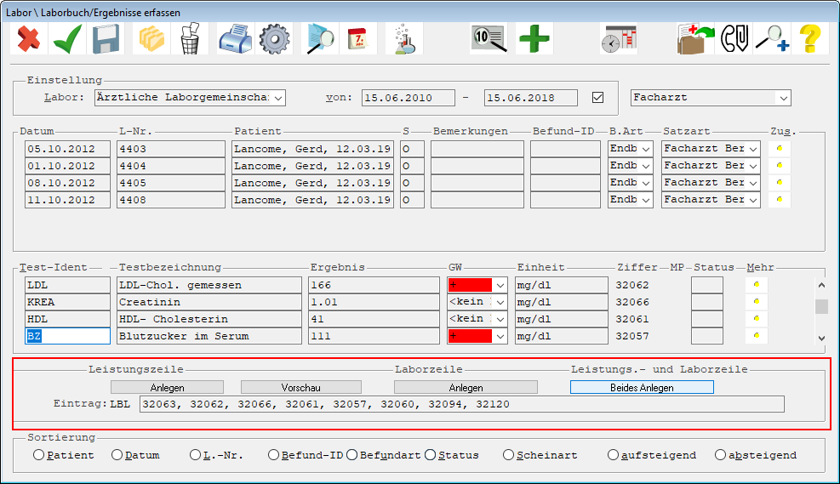Save using the floppy disk icon
Image resolution: width=840 pixels, height=484 pixels.
coord(106,39)
